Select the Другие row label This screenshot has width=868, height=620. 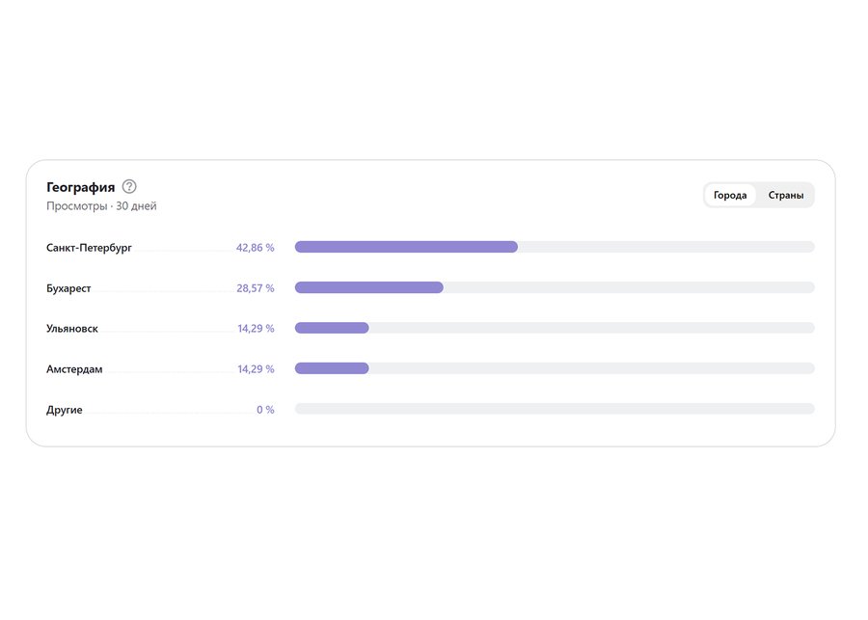pos(65,410)
